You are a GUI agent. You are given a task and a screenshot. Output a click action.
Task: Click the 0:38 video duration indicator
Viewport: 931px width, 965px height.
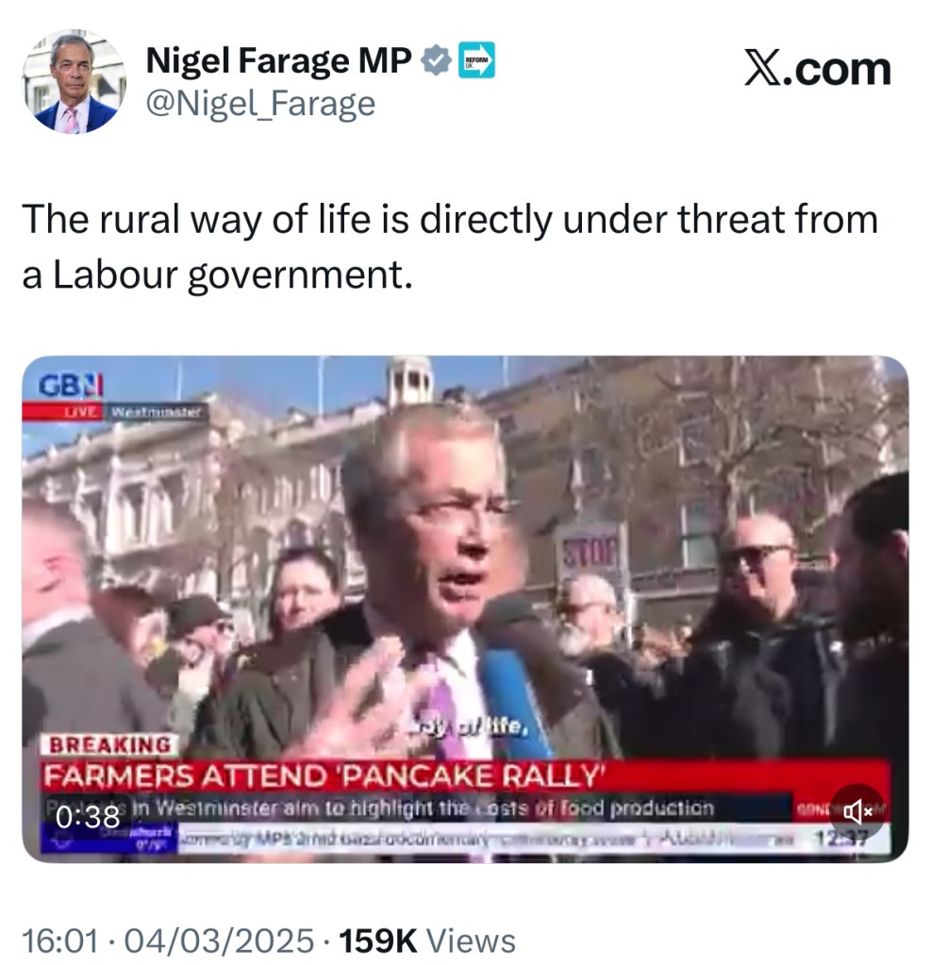[x=88, y=817]
